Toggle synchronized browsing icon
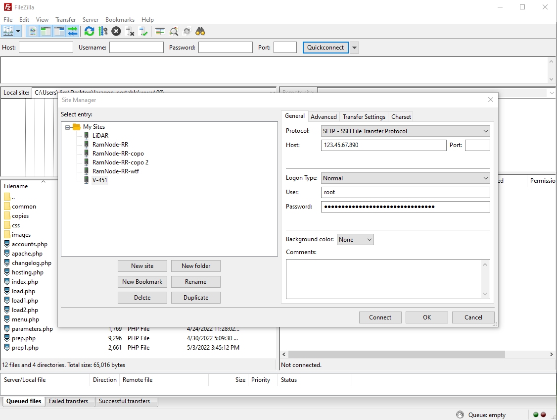The height and width of the screenshot is (420, 557). tap(187, 31)
